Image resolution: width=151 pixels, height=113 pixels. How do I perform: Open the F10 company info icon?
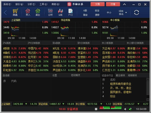[70, 12]
